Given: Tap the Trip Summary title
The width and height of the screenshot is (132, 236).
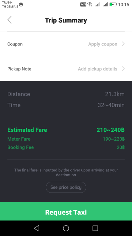Looking at the screenshot, I should [66, 20].
